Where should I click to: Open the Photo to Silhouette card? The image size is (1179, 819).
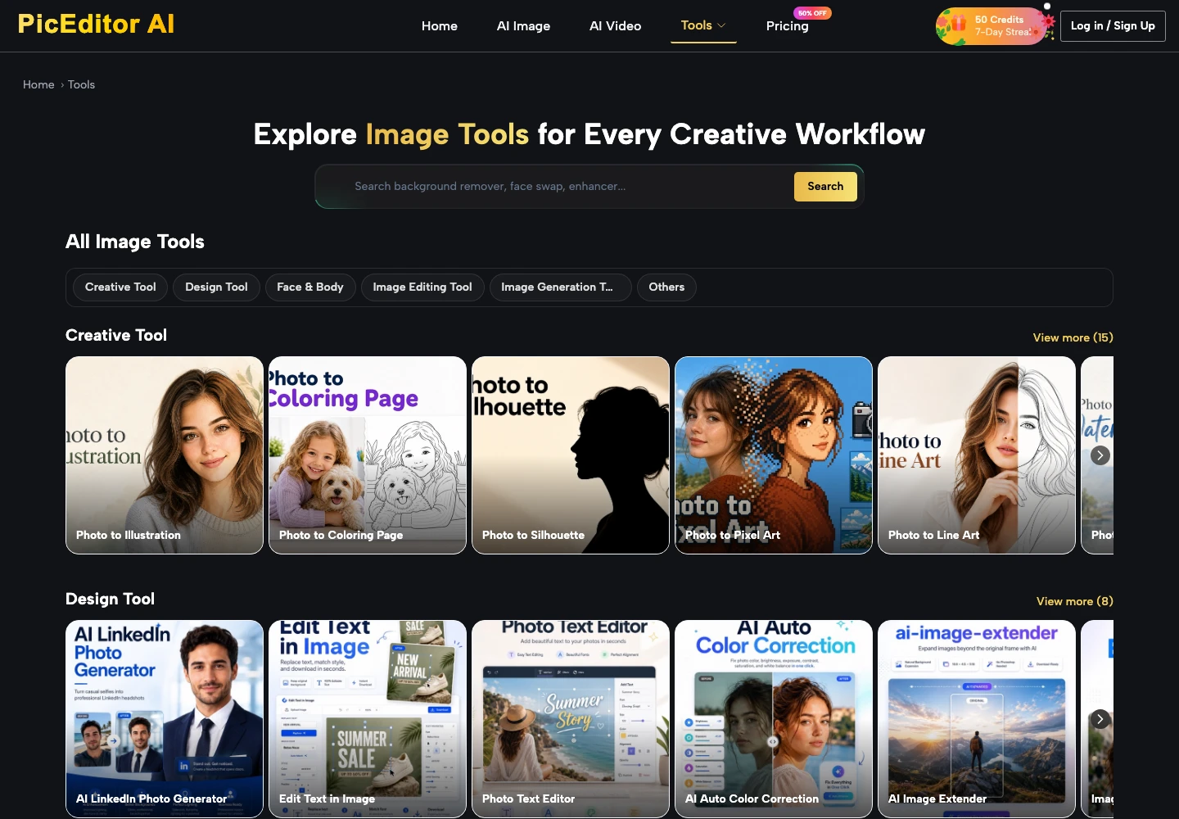pos(571,455)
